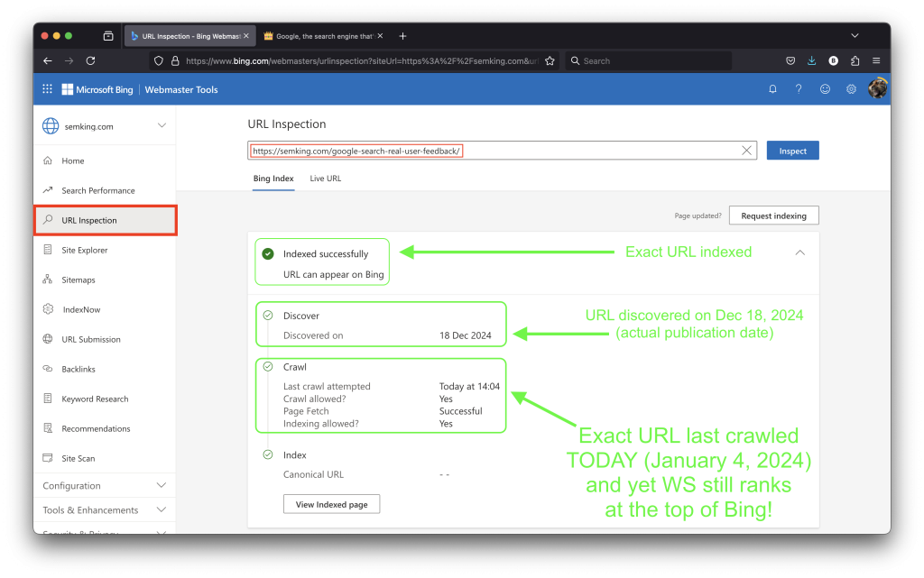Close the Google search engine tab
This screenshot has width=924, height=578.
(x=381, y=36)
